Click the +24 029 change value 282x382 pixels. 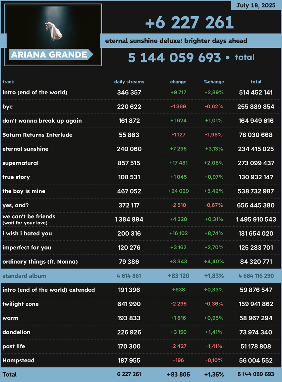tap(178, 191)
